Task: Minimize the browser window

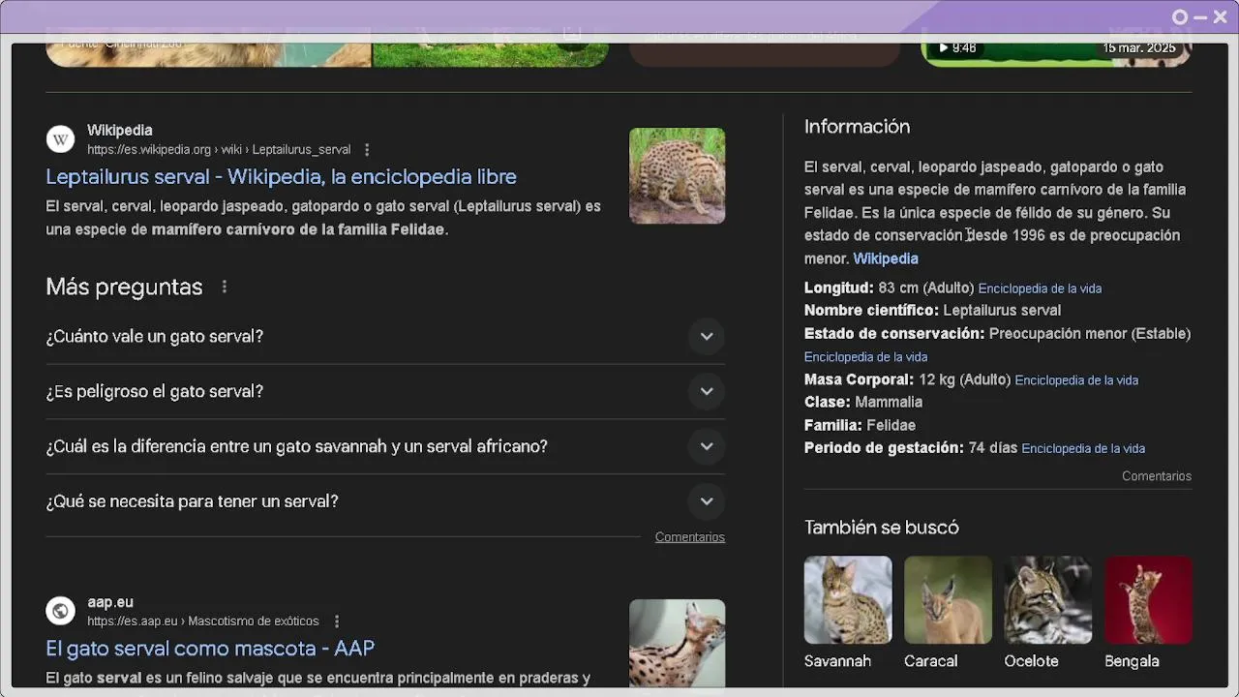Action: pos(1200,17)
